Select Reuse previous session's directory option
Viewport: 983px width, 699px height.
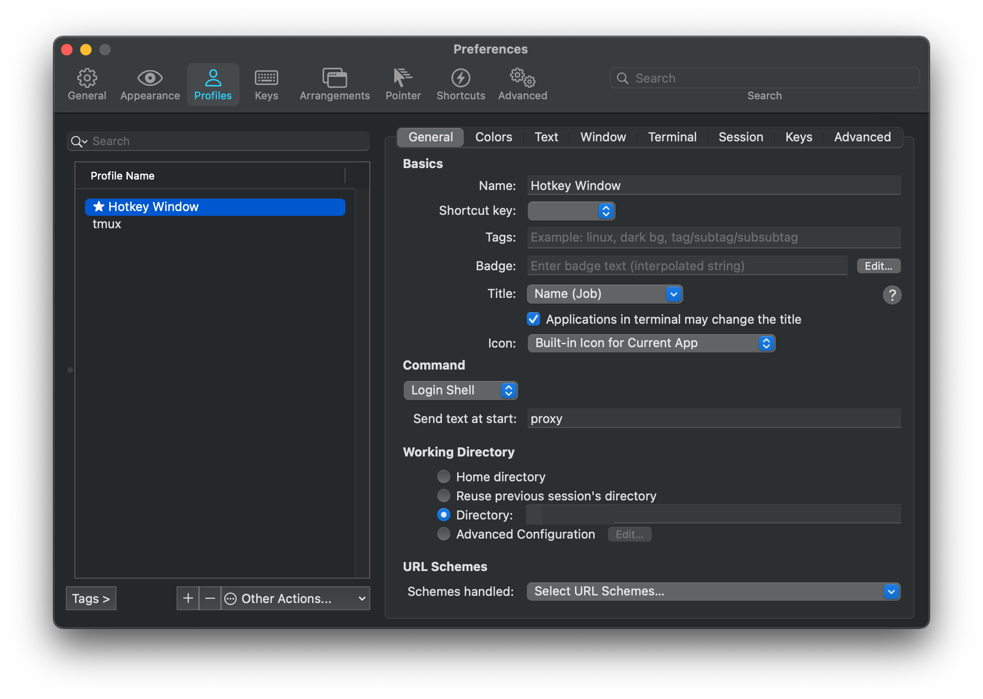coord(444,496)
